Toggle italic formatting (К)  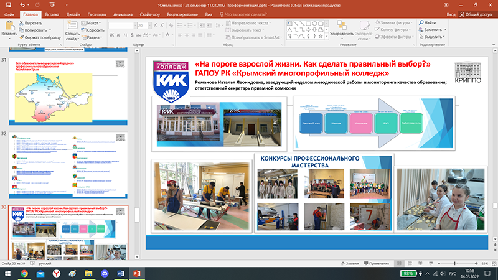pos(118,35)
